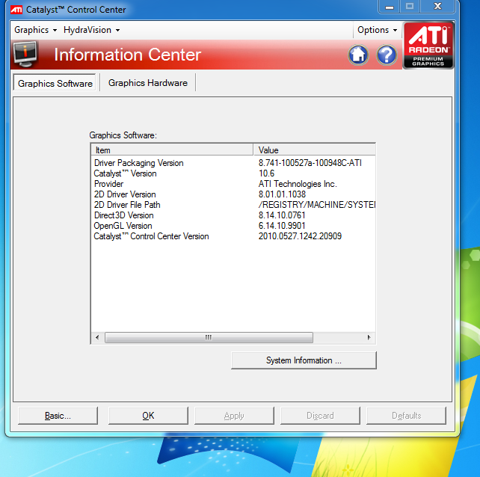Select the Direct3D Version row
480x477 pixels.
point(233,215)
